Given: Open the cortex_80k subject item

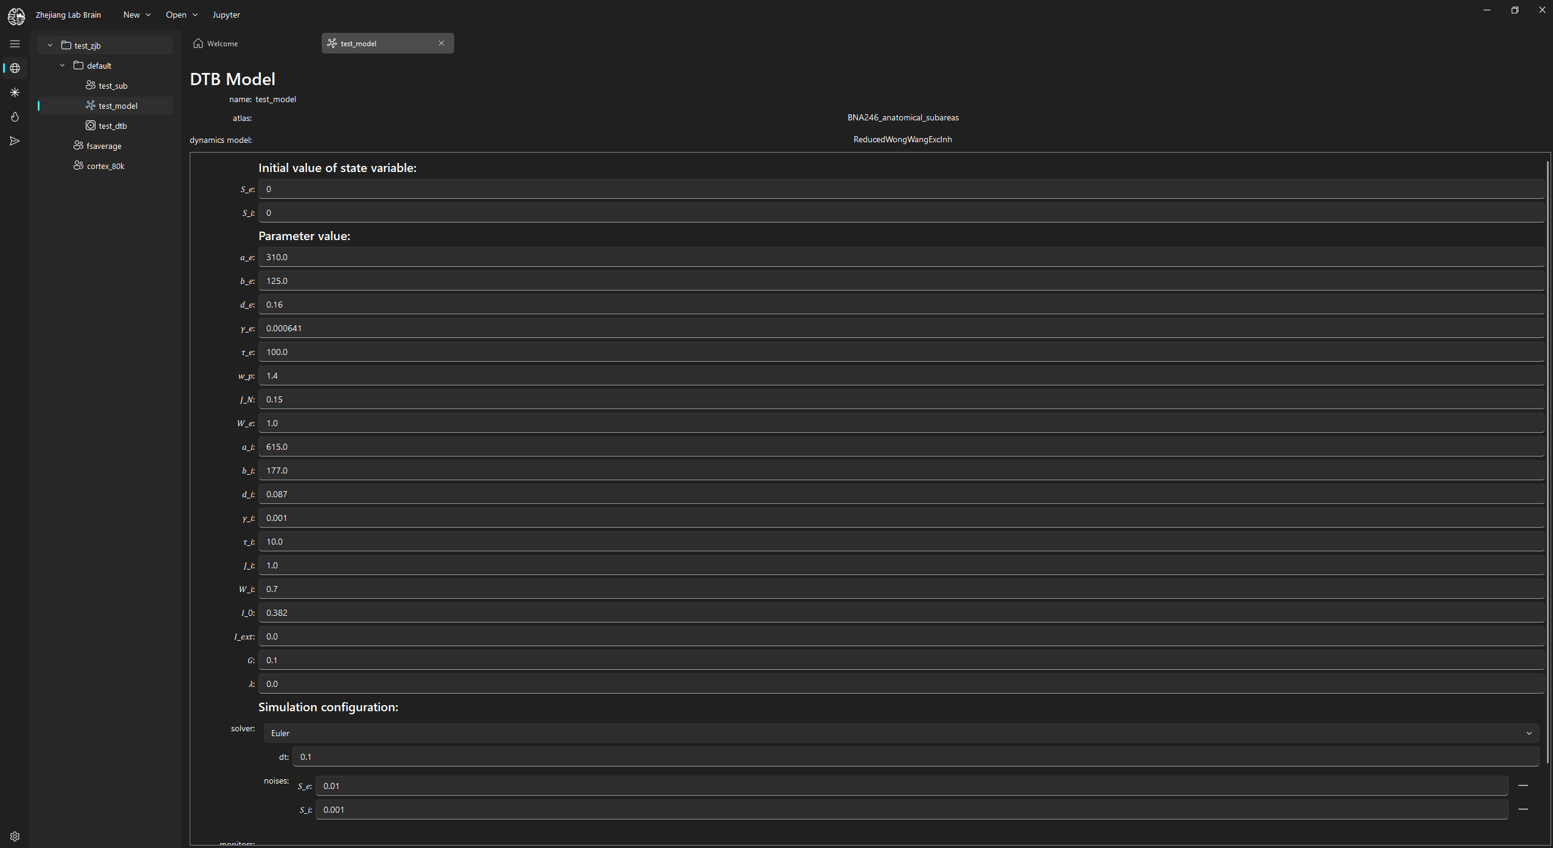Looking at the screenshot, I should (x=105, y=166).
